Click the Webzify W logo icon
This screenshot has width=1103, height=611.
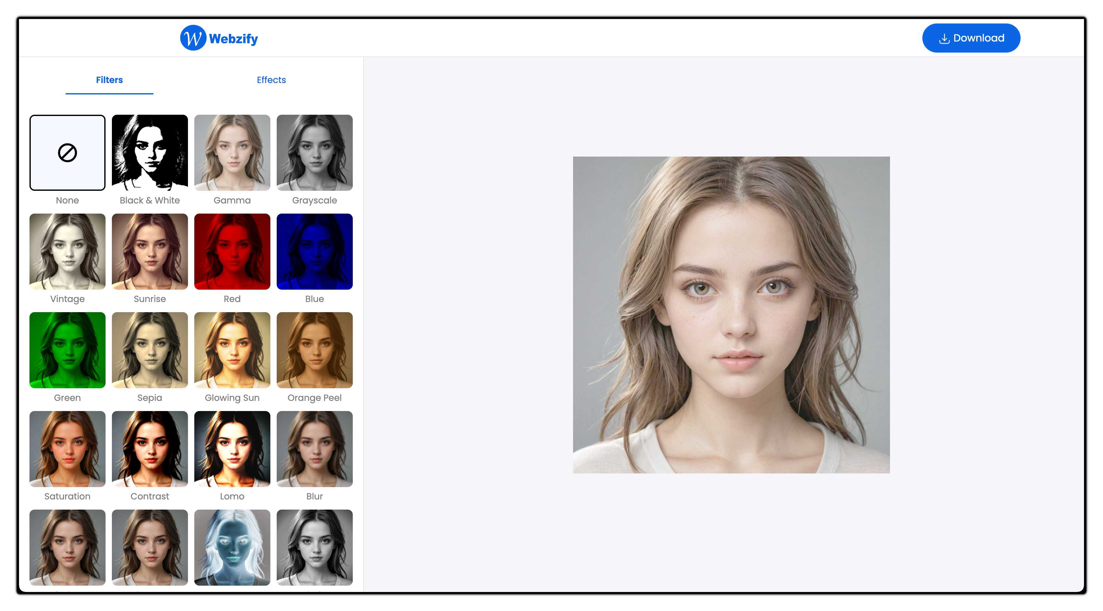tap(193, 38)
